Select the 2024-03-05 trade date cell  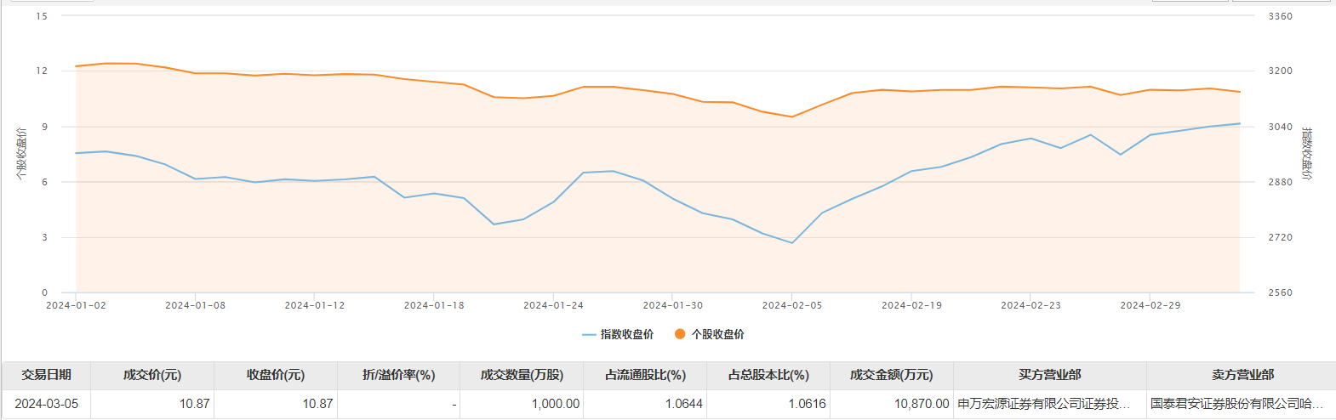(47, 404)
